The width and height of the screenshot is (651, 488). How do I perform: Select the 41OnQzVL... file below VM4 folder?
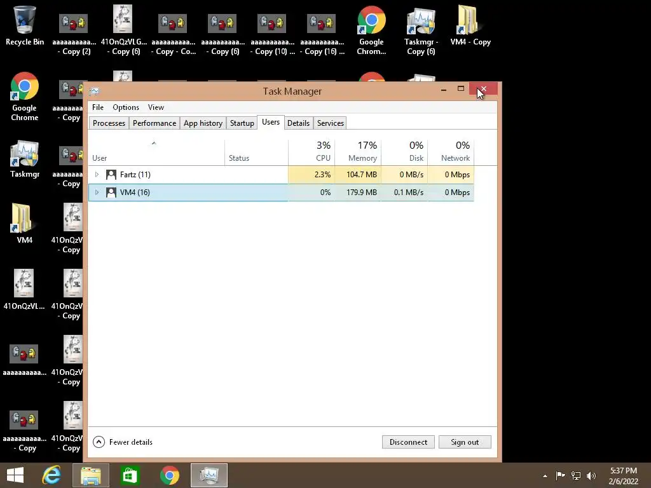click(24, 289)
